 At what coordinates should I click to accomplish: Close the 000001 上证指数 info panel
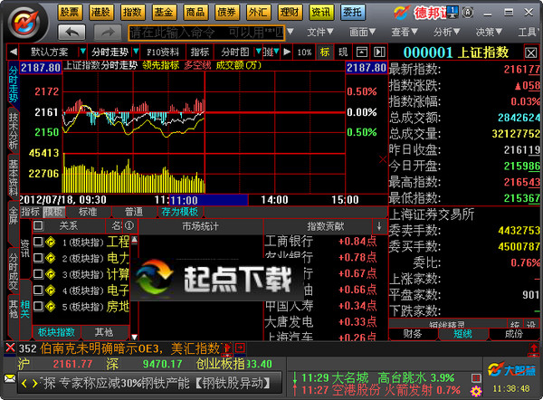tap(531, 53)
